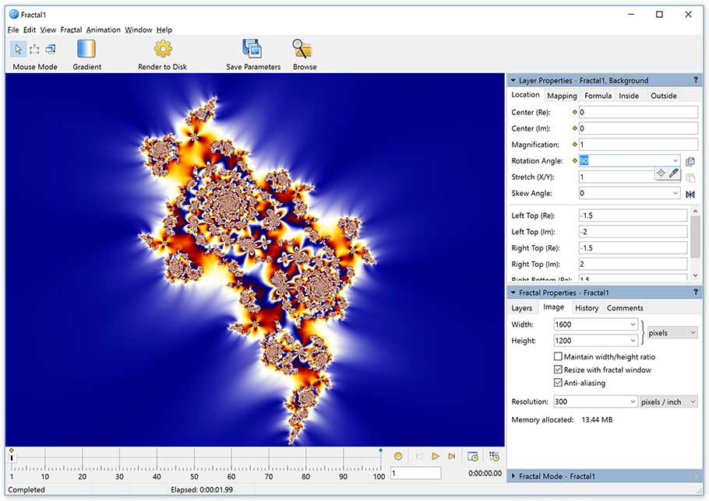Open the Comments tab
The image size is (709, 501).
click(x=624, y=308)
